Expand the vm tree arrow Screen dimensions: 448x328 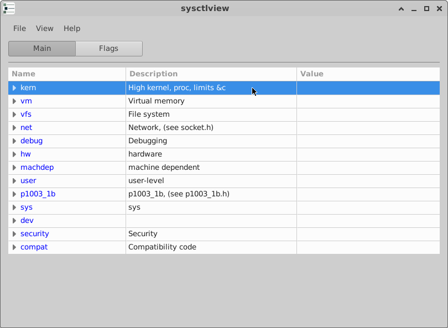[x=14, y=101]
